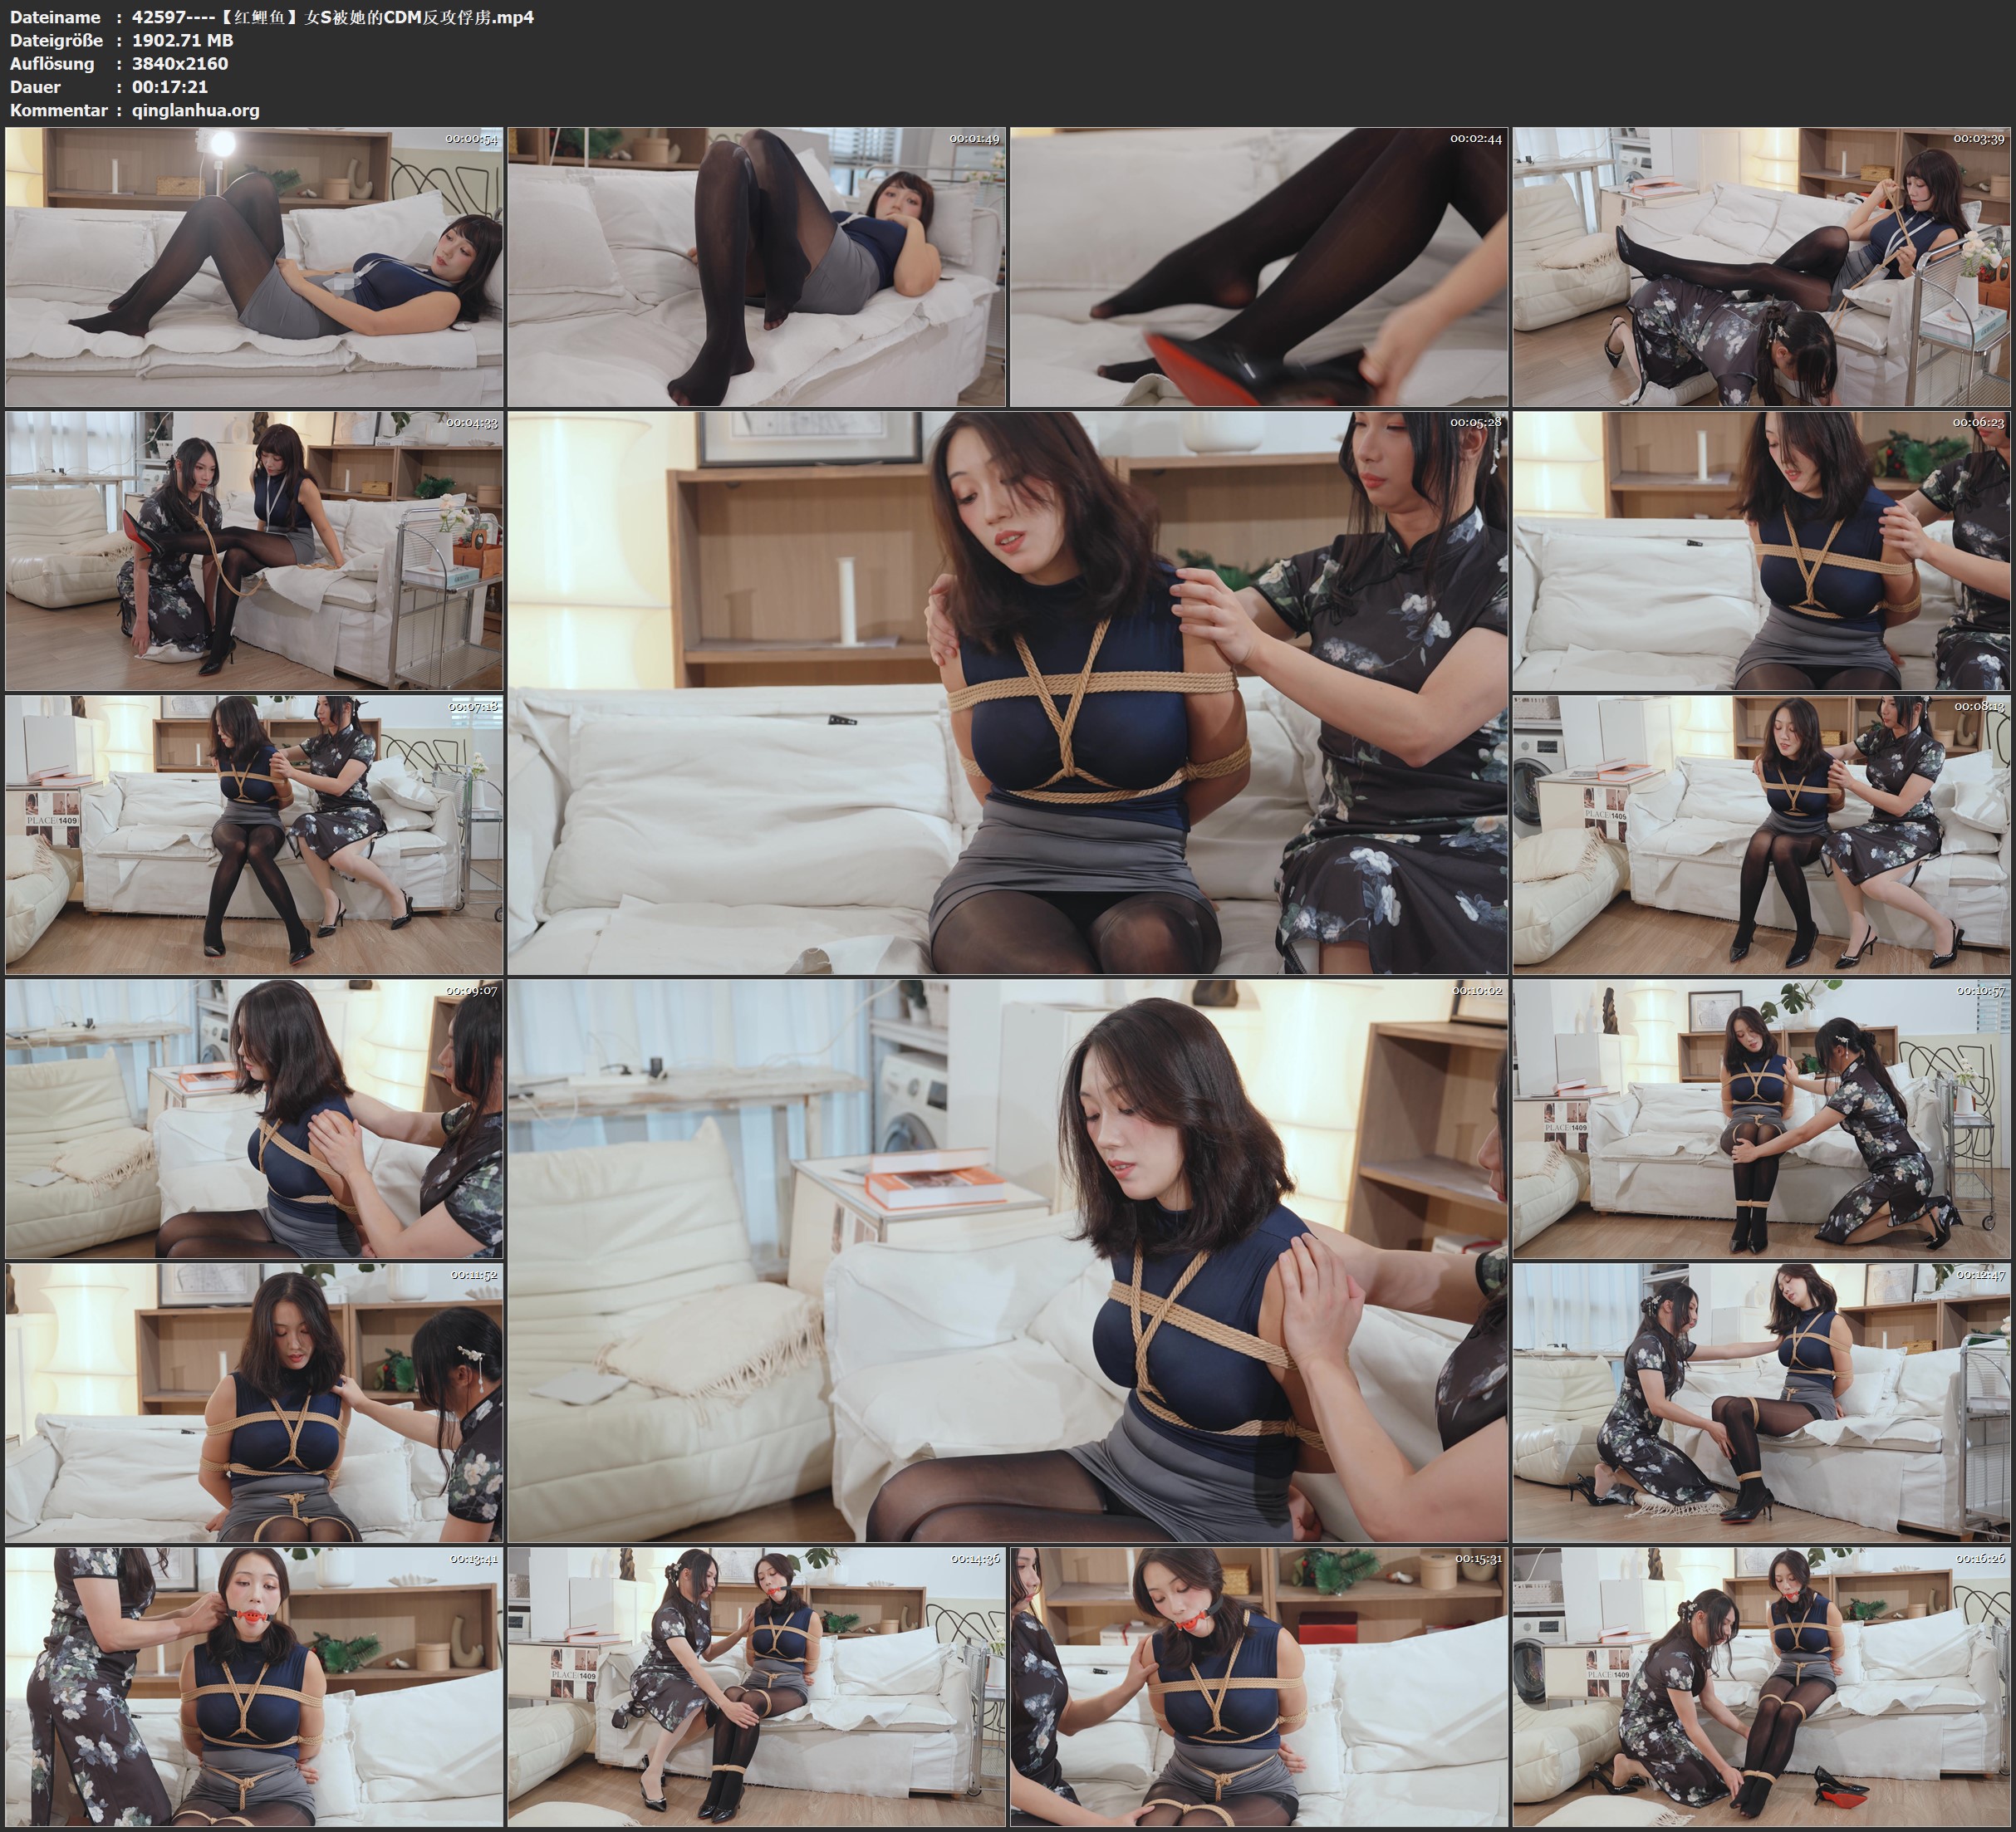Click the frame marked 00:03:39
2016x1832 pixels.
coord(1761,266)
